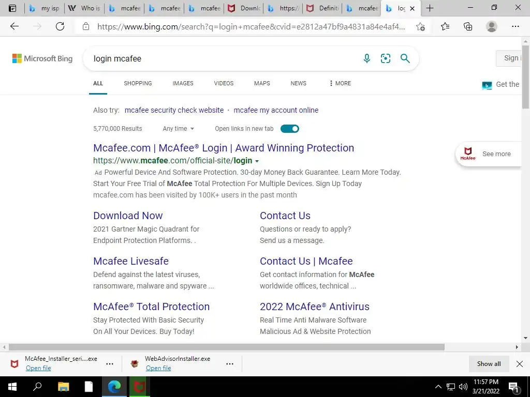Open the browser profile avatar
Screen dimensions: 530x397
(492, 26)
